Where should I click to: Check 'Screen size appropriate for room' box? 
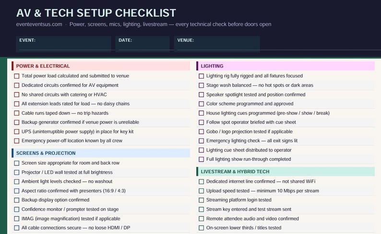(16, 163)
